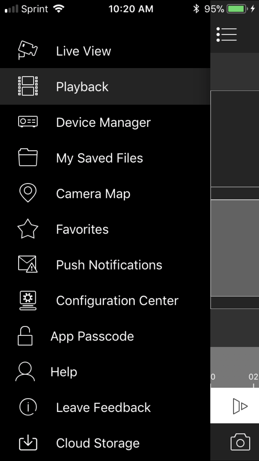Tap the Favorites star icon

coord(28,229)
